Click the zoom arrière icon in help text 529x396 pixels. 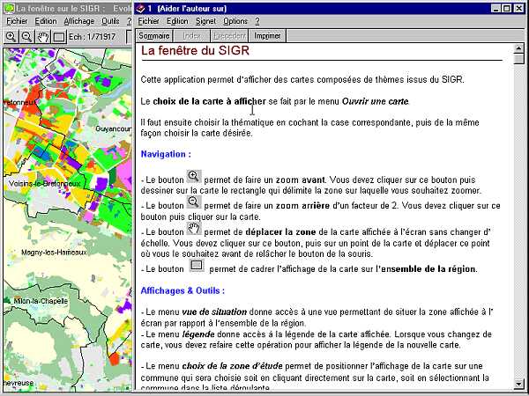pyautogui.click(x=194, y=202)
